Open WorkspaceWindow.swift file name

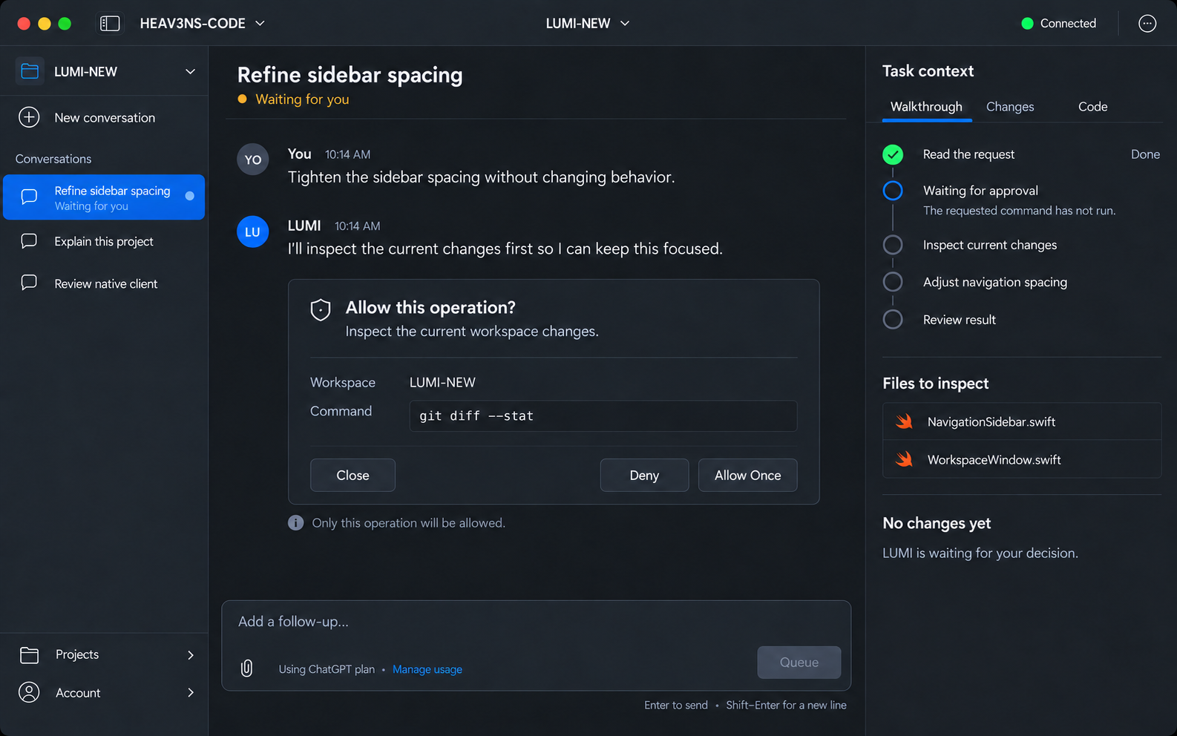(x=994, y=460)
